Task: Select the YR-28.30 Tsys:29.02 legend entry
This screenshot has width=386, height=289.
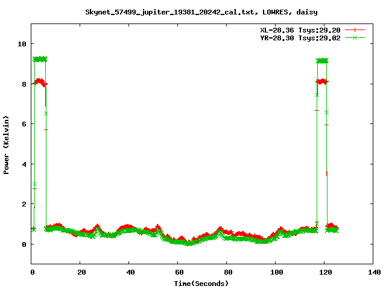Action: (x=300, y=38)
